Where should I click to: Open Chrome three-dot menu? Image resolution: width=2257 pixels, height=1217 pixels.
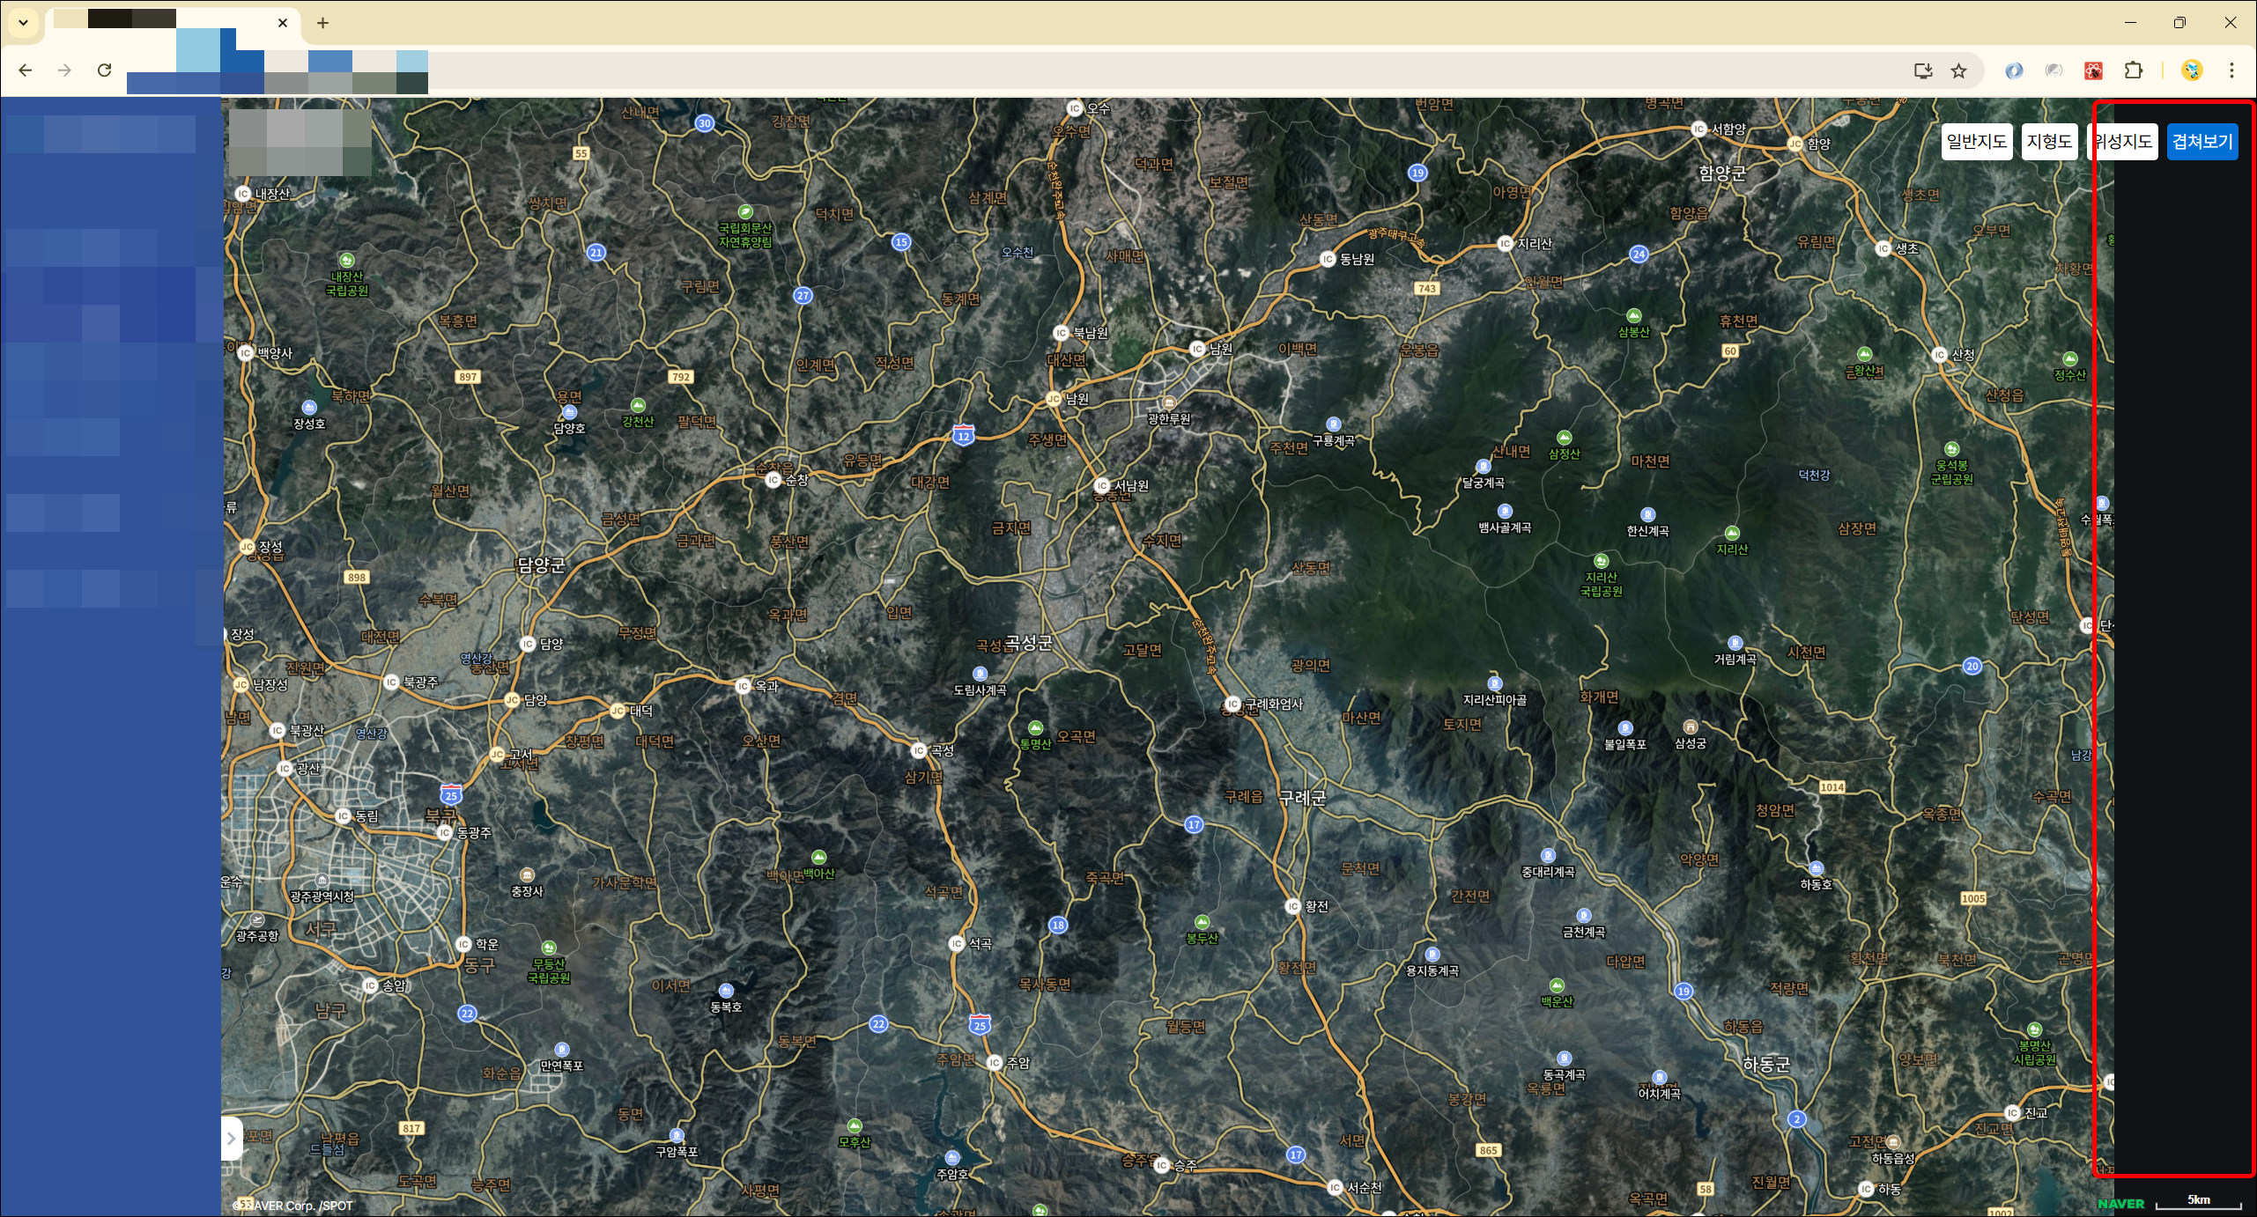[x=2231, y=70]
